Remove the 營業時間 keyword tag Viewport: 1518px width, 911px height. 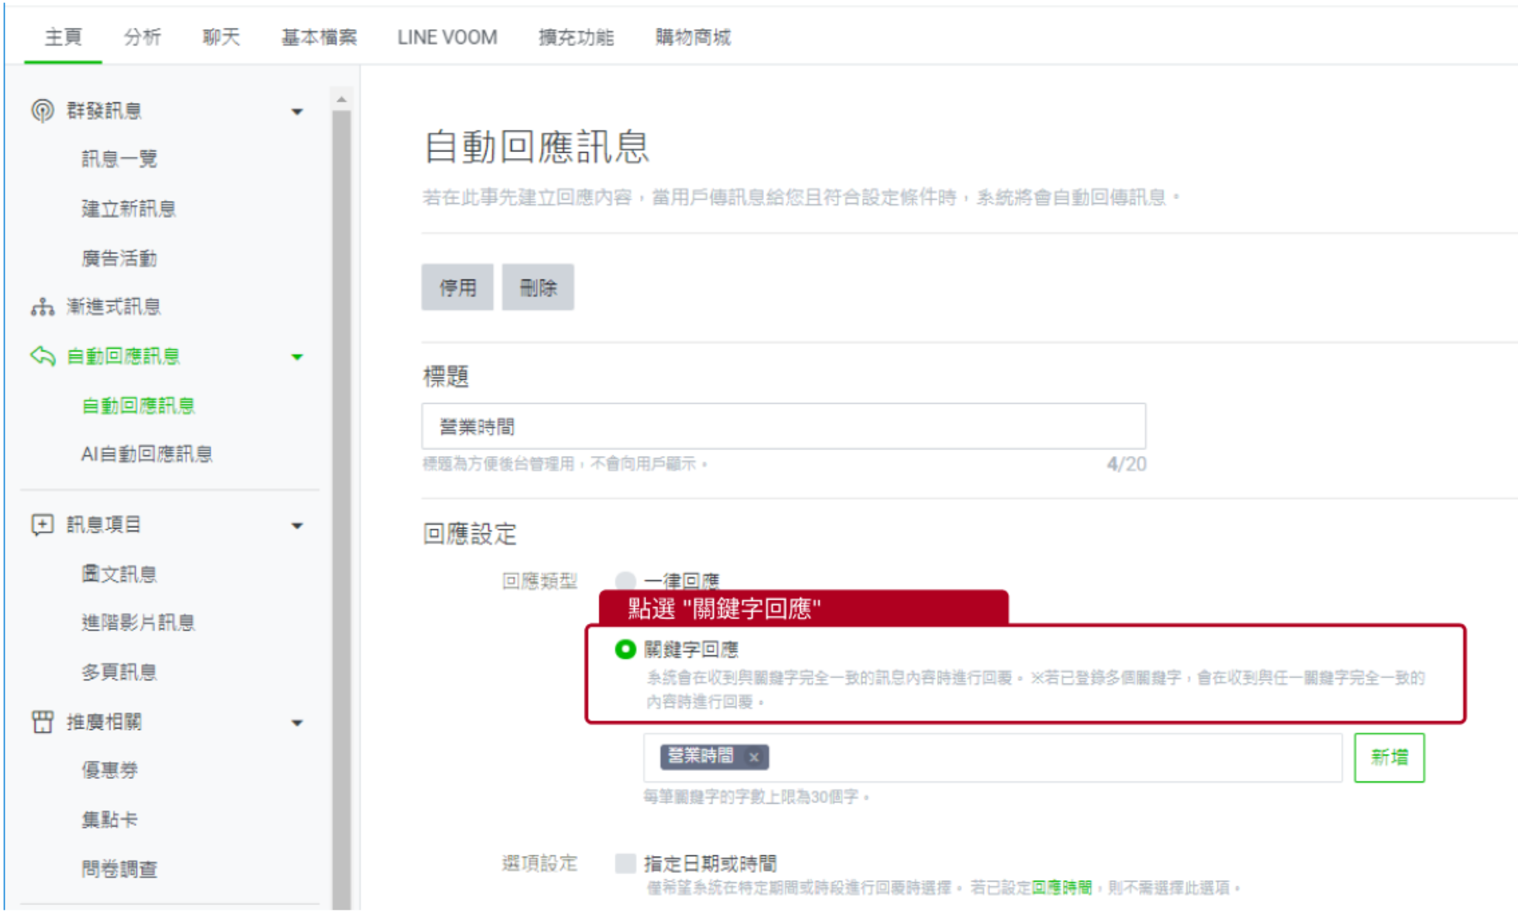click(x=754, y=757)
